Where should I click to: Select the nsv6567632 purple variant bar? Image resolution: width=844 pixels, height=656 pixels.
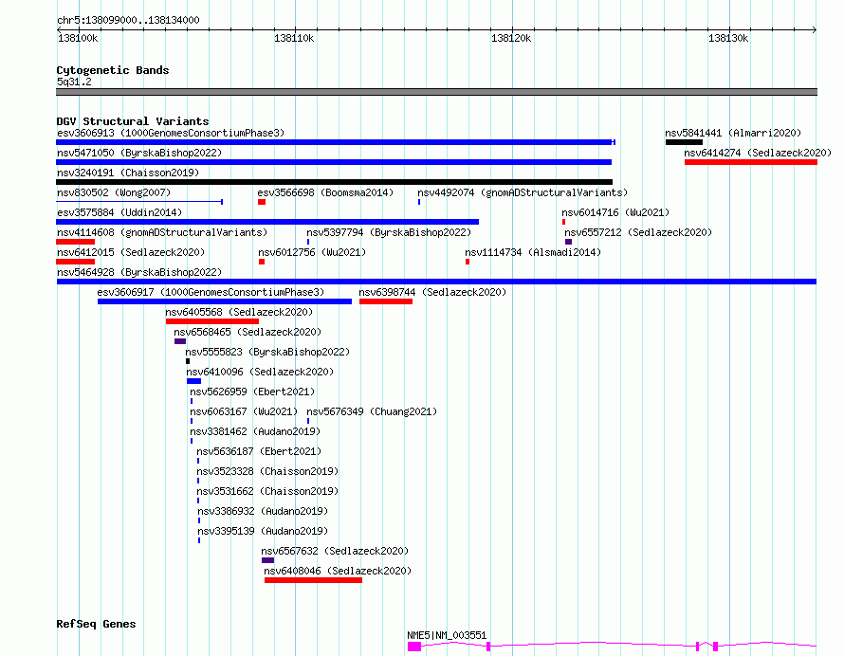point(268,560)
